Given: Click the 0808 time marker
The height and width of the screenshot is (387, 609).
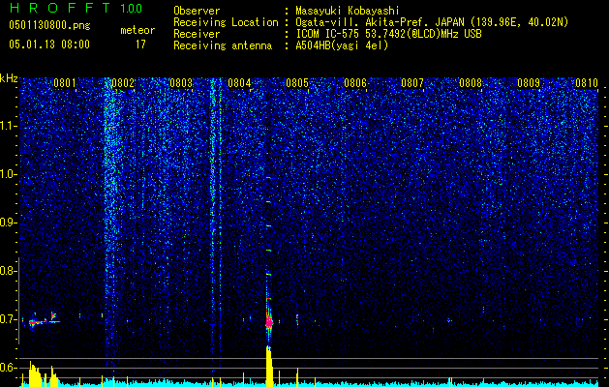Looking at the screenshot, I should [x=471, y=83].
